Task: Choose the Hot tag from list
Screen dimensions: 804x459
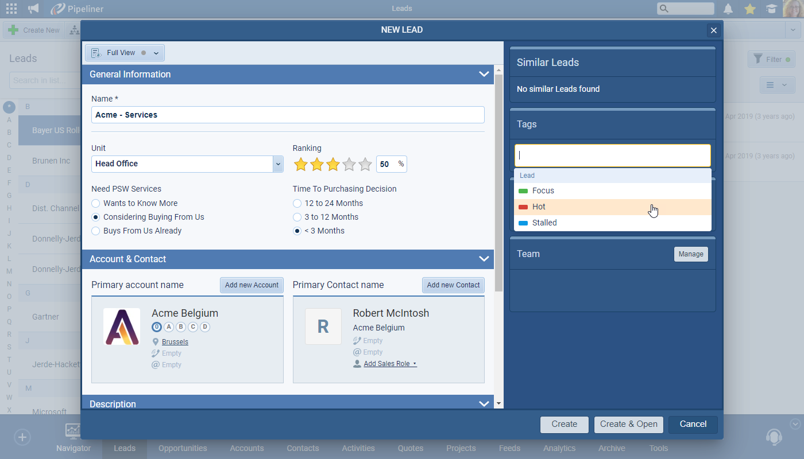Action: point(539,207)
